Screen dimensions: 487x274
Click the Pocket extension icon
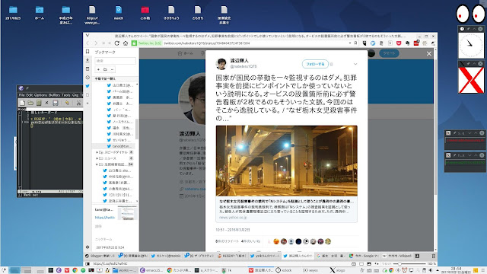click(399, 43)
